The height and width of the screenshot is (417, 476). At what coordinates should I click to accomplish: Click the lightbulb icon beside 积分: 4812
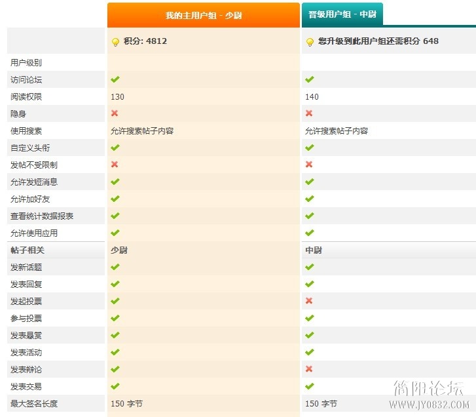point(115,42)
